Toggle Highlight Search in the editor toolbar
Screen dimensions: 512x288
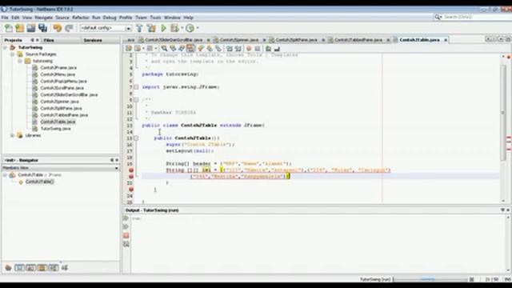pyautogui.click(x=190, y=49)
